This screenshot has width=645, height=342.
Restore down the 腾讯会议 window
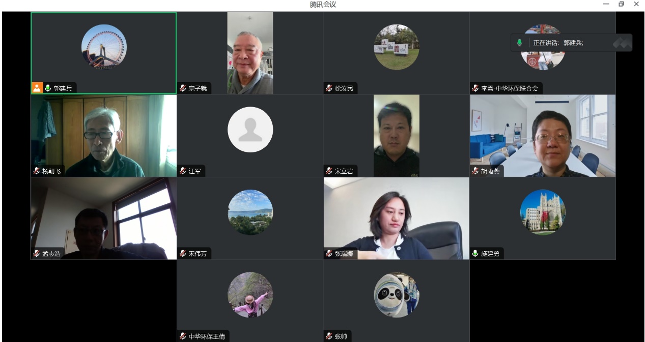point(621,4)
